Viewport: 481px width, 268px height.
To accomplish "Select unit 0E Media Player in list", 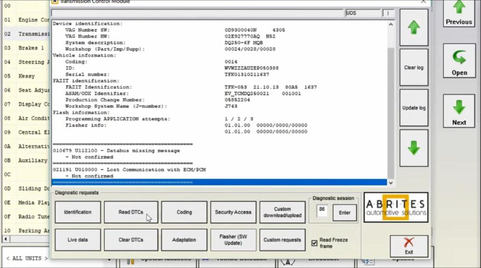I will [26, 203].
